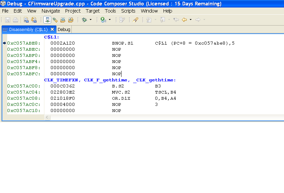Click the next annotation icon with down arrow
The width and height of the screenshot is (284, 193).
tap(149, 20)
